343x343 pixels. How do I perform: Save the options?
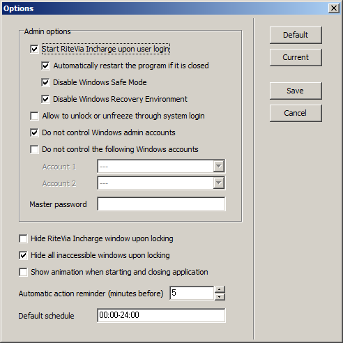coord(296,91)
